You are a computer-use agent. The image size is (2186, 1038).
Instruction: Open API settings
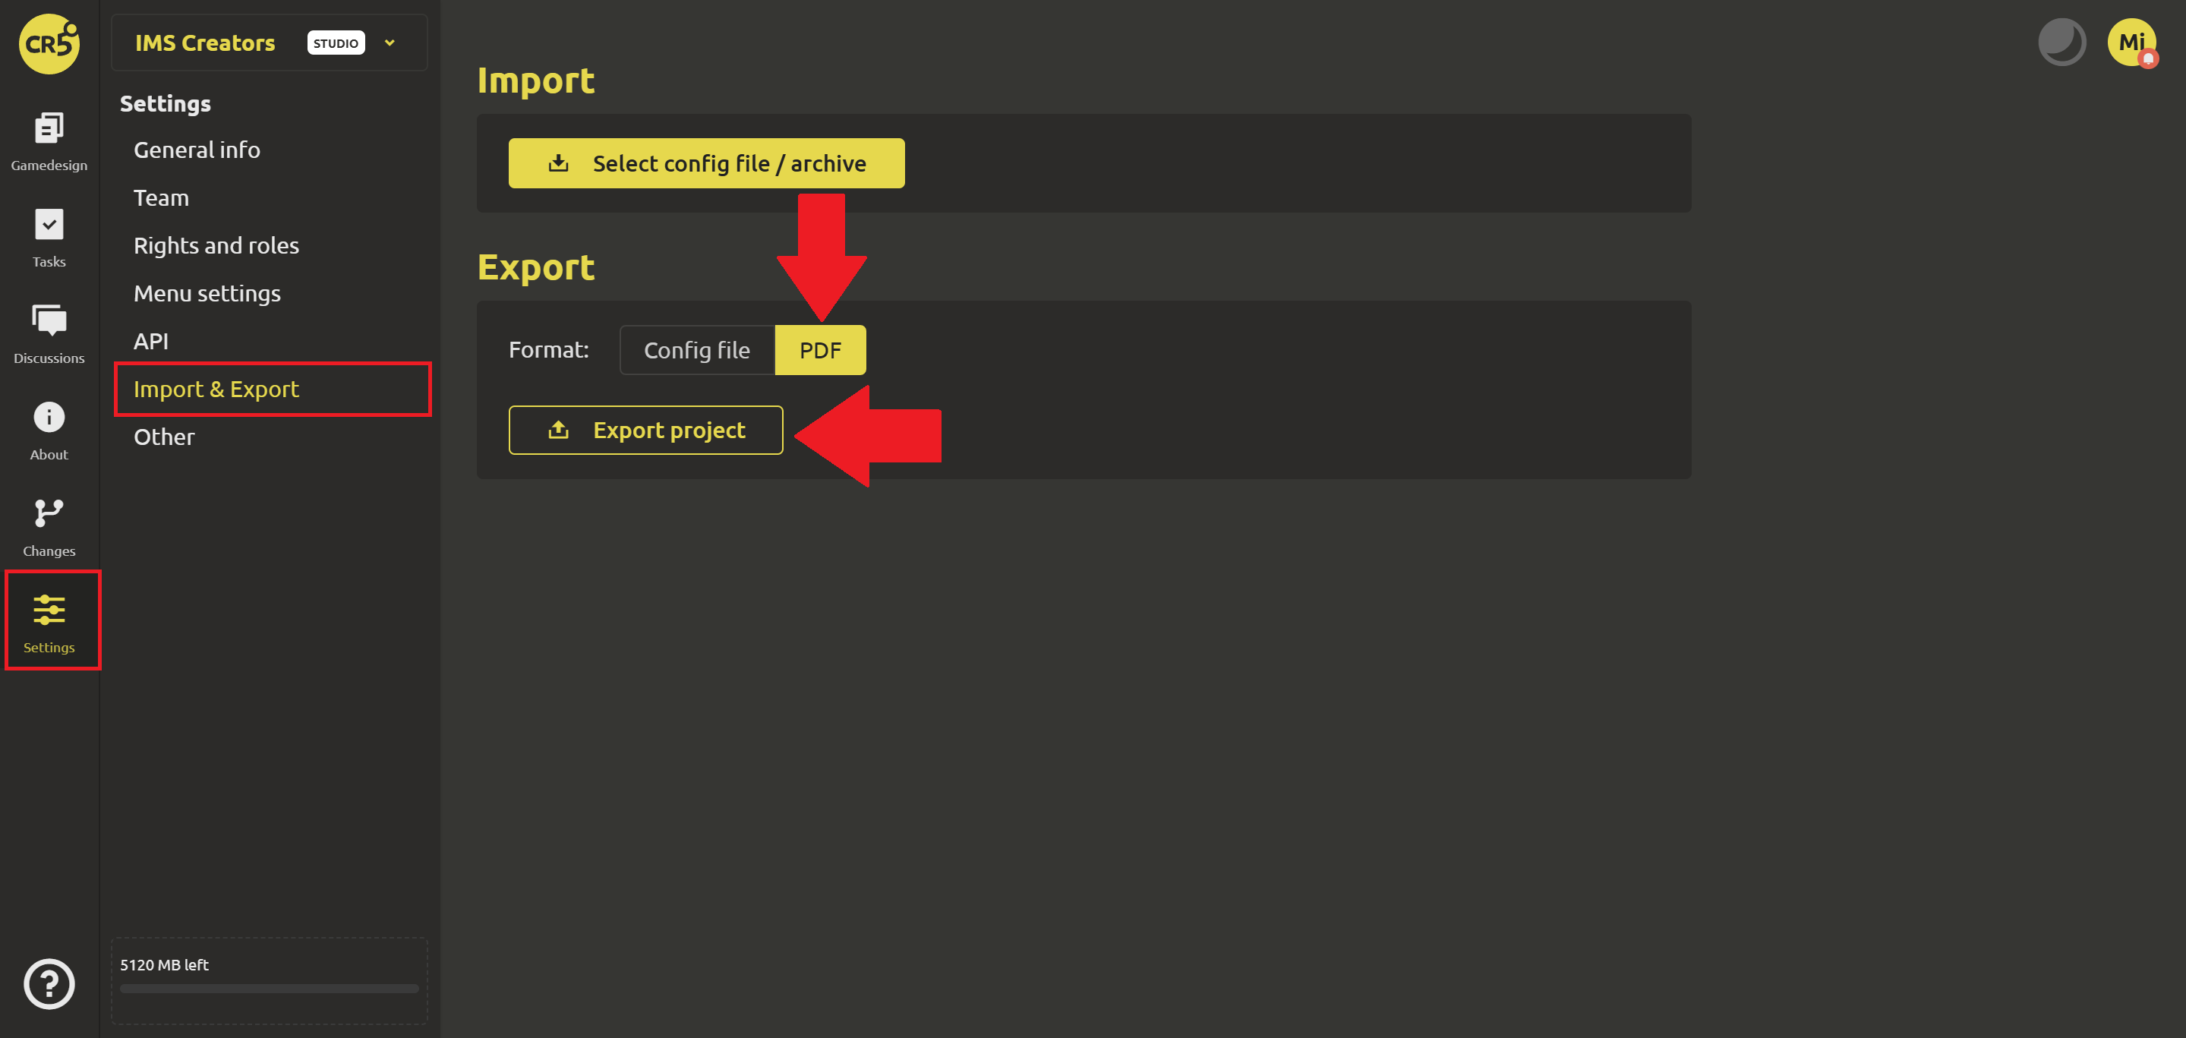tap(151, 341)
